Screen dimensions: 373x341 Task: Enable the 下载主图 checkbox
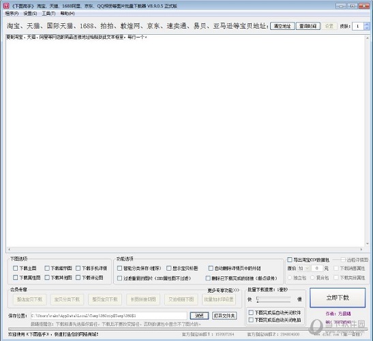(16, 268)
